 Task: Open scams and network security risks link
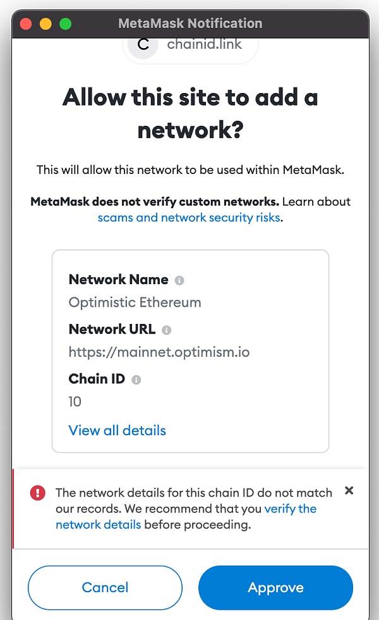click(189, 218)
